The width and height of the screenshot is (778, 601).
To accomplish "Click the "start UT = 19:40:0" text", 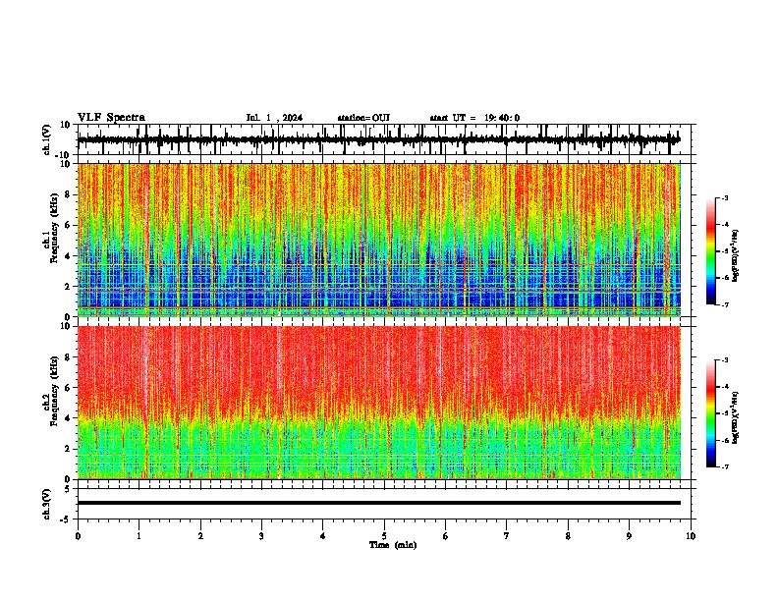I will [x=474, y=118].
